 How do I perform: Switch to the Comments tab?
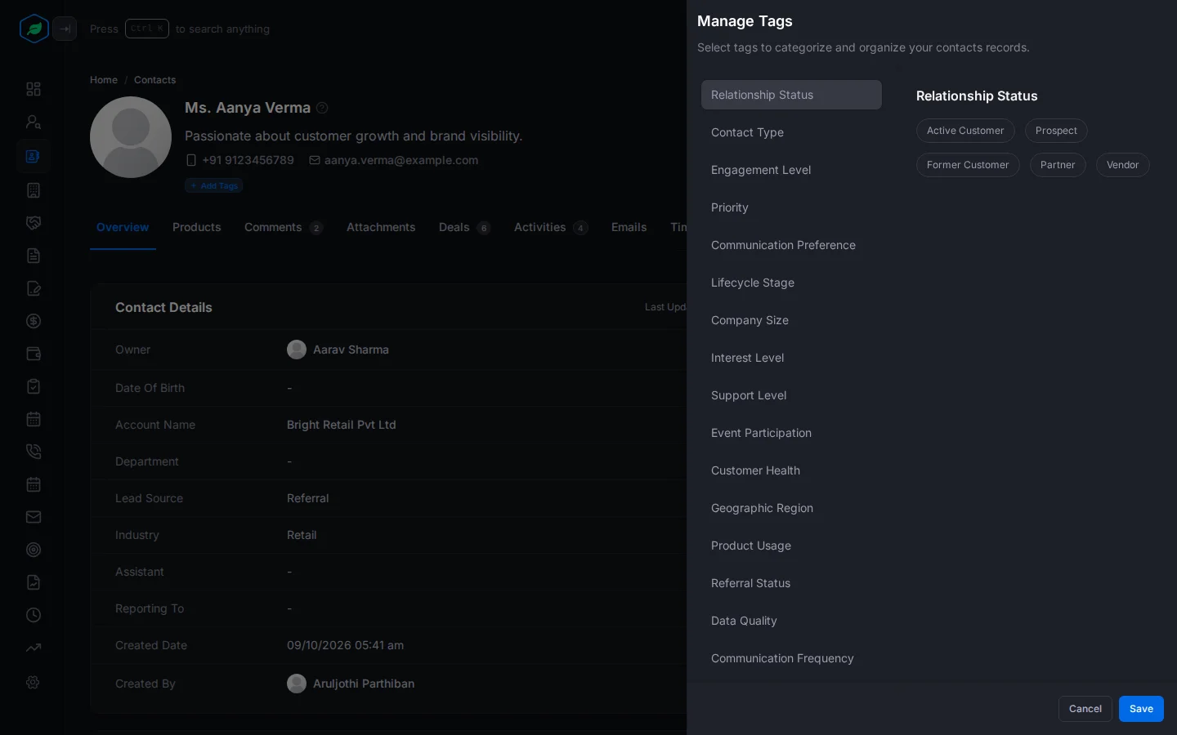[x=284, y=227]
